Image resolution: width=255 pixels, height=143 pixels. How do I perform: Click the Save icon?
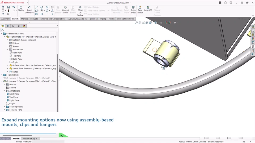[8, 7]
